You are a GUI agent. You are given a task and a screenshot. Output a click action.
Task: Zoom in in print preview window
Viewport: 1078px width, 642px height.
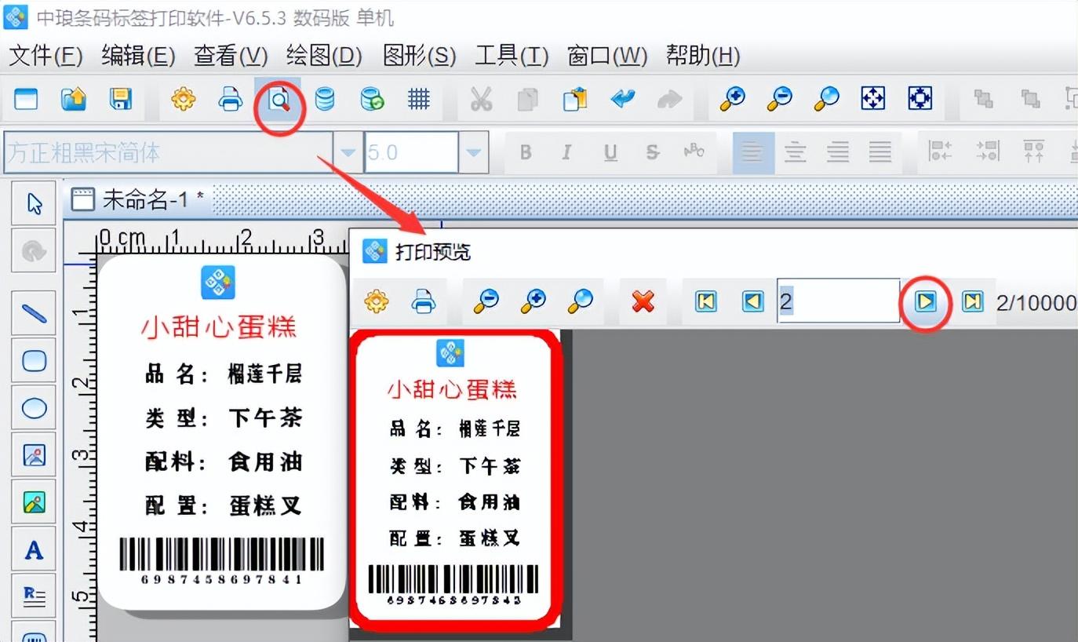[x=534, y=301]
